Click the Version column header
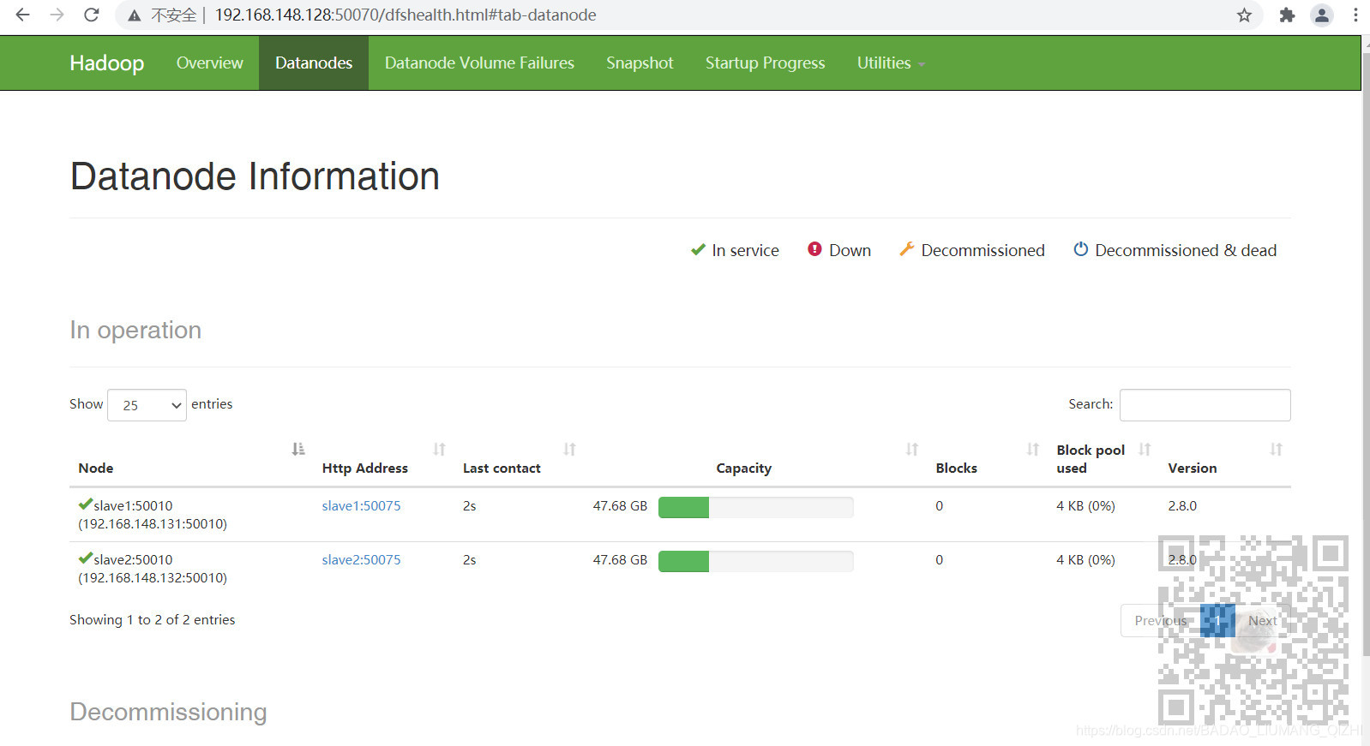This screenshot has height=746, width=1370. (1192, 468)
